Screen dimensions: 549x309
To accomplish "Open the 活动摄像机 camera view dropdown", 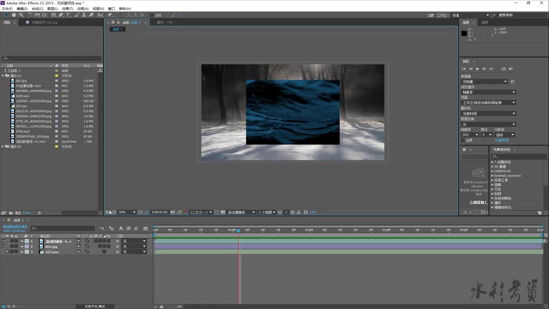I will [241, 212].
